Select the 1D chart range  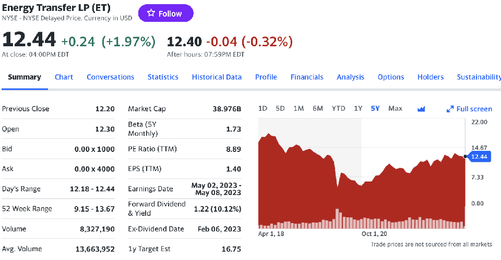263,108
